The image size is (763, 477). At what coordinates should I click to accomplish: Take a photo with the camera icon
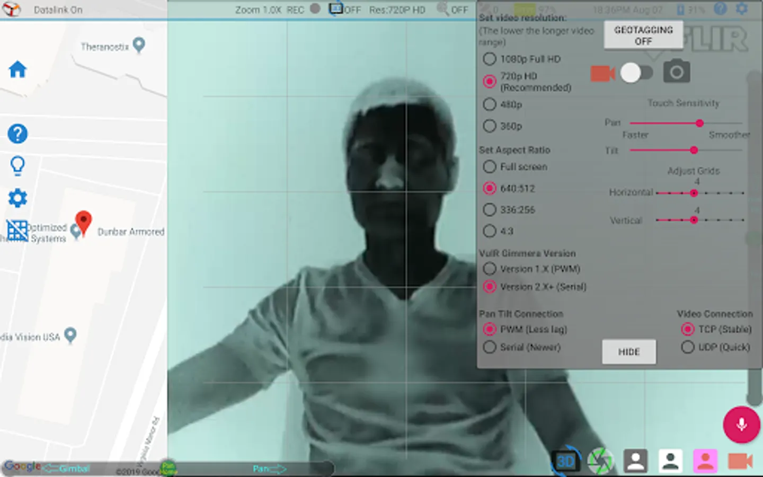[x=677, y=72]
